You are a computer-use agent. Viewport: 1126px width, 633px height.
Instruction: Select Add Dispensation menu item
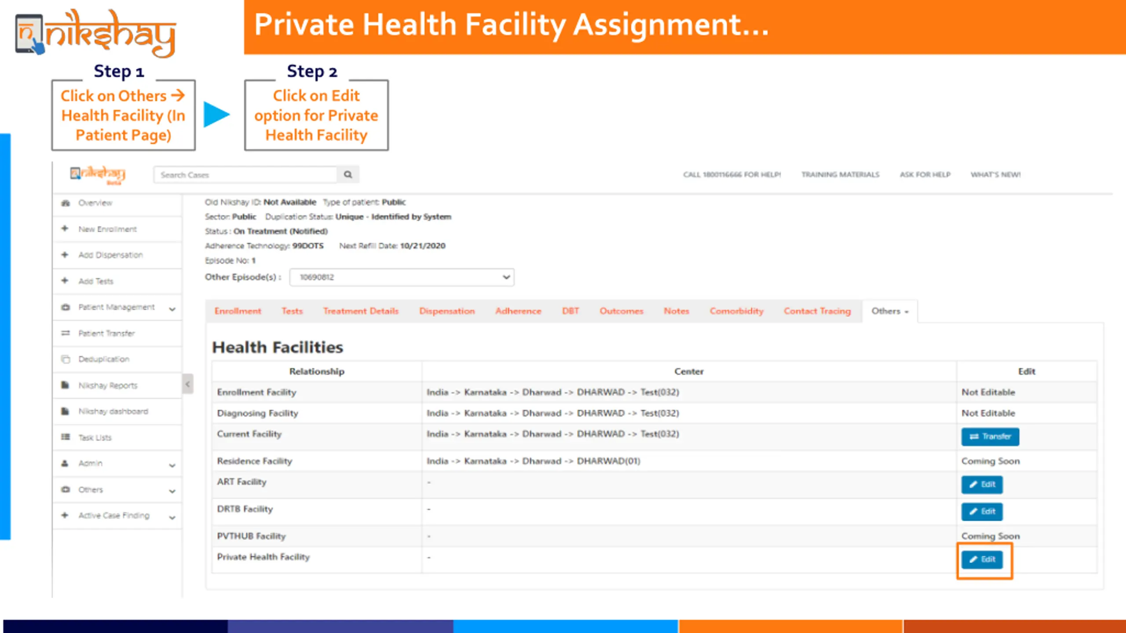point(110,255)
